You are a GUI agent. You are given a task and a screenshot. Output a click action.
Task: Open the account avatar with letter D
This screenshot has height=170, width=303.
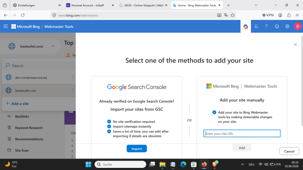click(297, 26)
